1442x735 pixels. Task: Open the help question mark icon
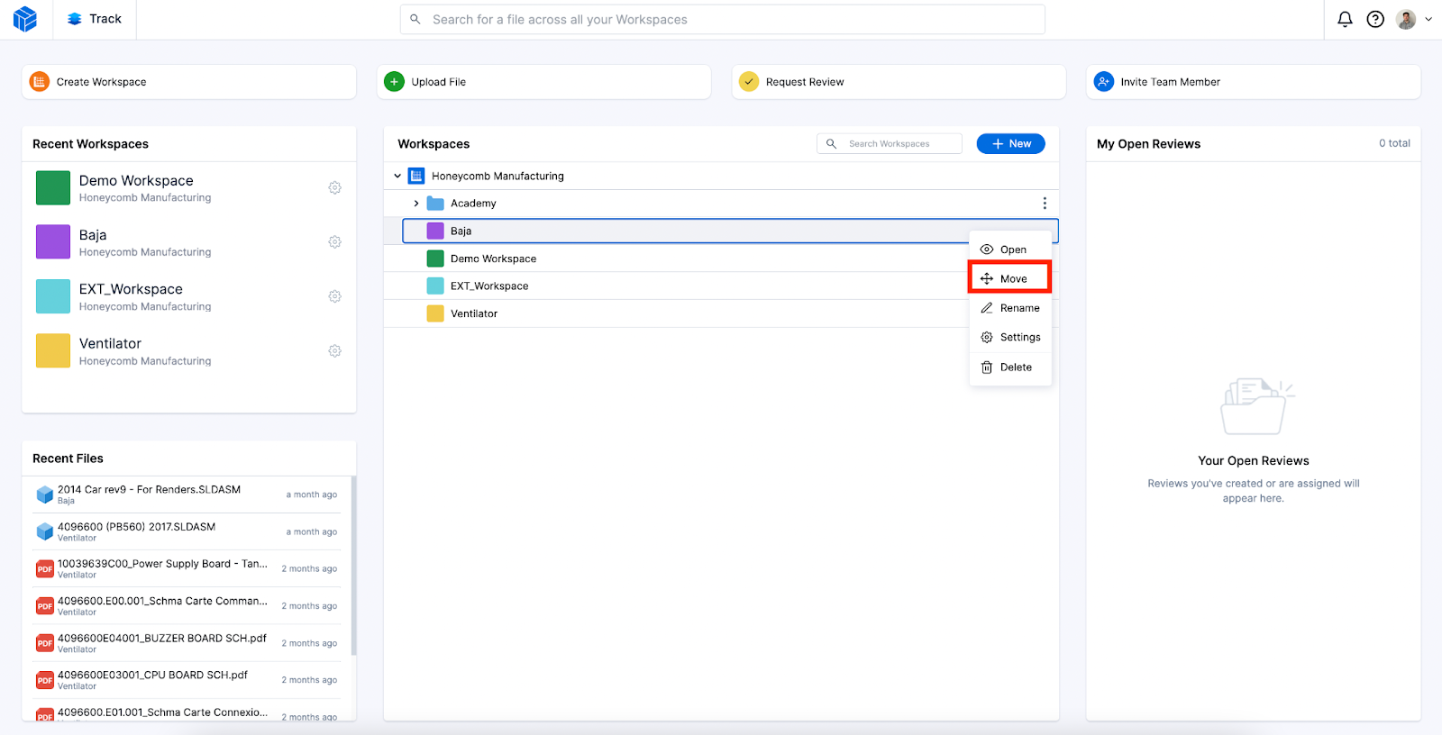click(x=1375, y=19)
